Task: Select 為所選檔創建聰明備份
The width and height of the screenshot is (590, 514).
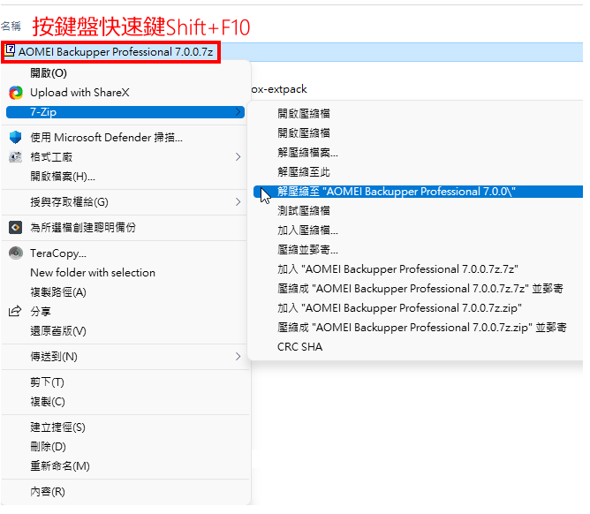Action: tap(83, 227)
